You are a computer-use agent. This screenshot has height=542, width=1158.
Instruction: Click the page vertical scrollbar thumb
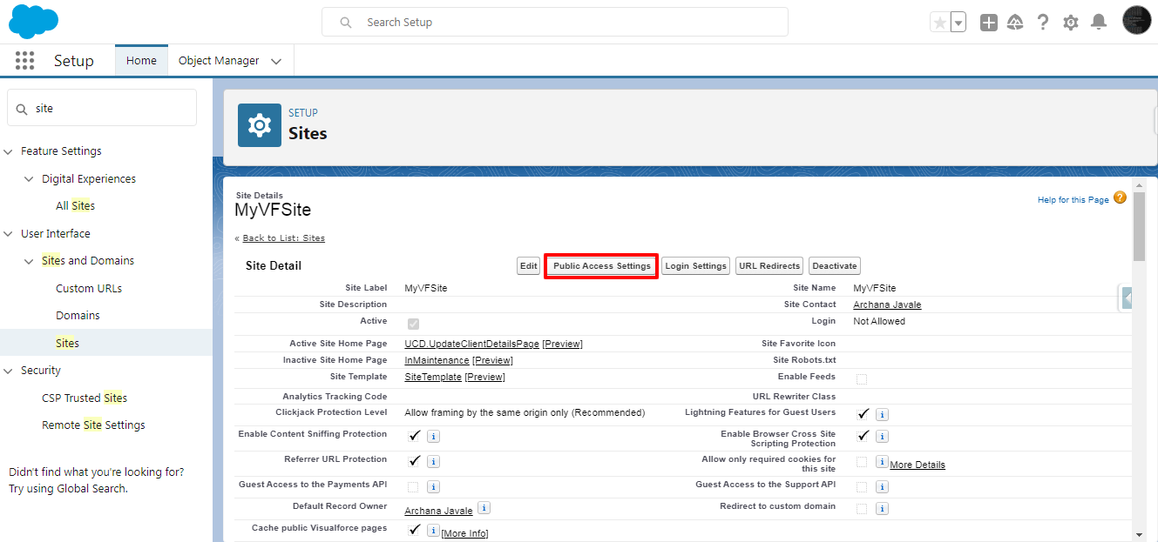[1139, 225]
